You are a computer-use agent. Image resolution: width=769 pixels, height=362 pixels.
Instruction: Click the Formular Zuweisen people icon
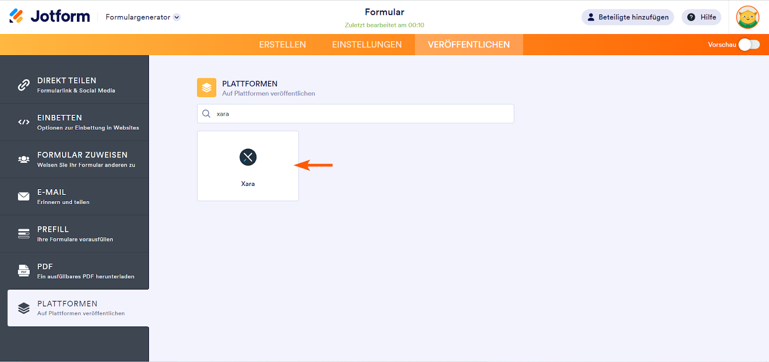pyautogui.click(x=24, y=159)
